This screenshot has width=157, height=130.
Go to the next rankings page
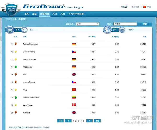(89, 121)
